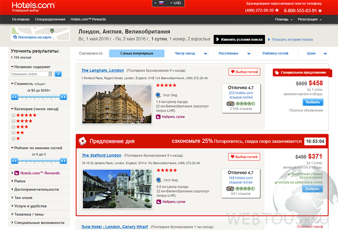This screenshot has width=338, height=230.
Task: Collapse Рейтинг по мнению гостей section
Action: coord(37,148)
